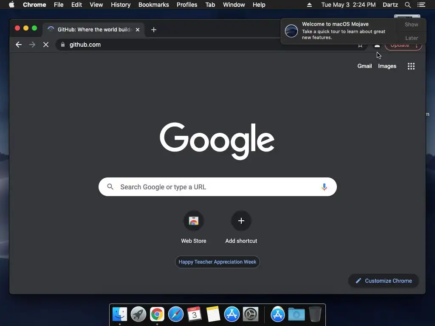The height and width of the screenshot is (326, 435).
Task: Open the Chrome app menu
Action: coord(34,5)
